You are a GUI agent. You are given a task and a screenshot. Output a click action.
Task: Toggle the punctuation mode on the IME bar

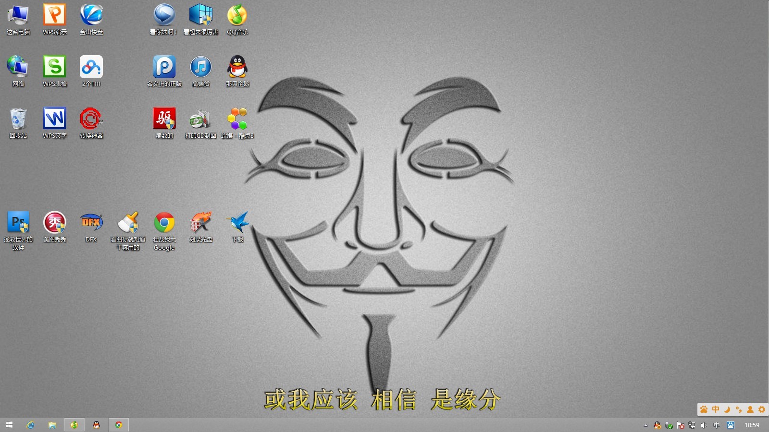coord(739,409)
